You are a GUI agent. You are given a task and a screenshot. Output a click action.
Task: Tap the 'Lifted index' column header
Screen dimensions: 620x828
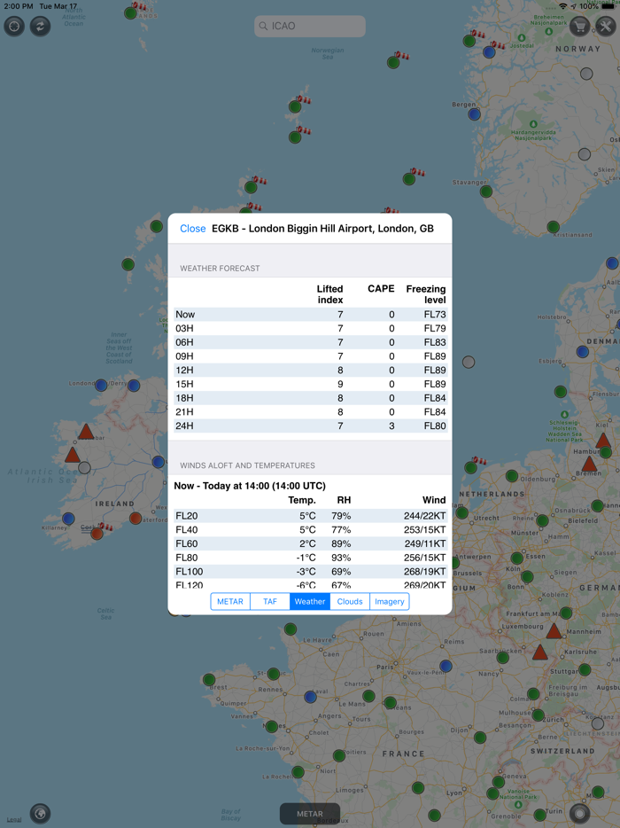pos(329,294)
